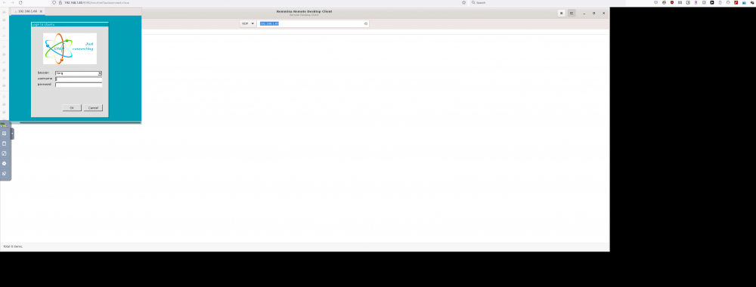The width and height of the screenshot is (756, 287).
Task: Switch Remmina to grouped view icon
Action: tap(572, 13)
